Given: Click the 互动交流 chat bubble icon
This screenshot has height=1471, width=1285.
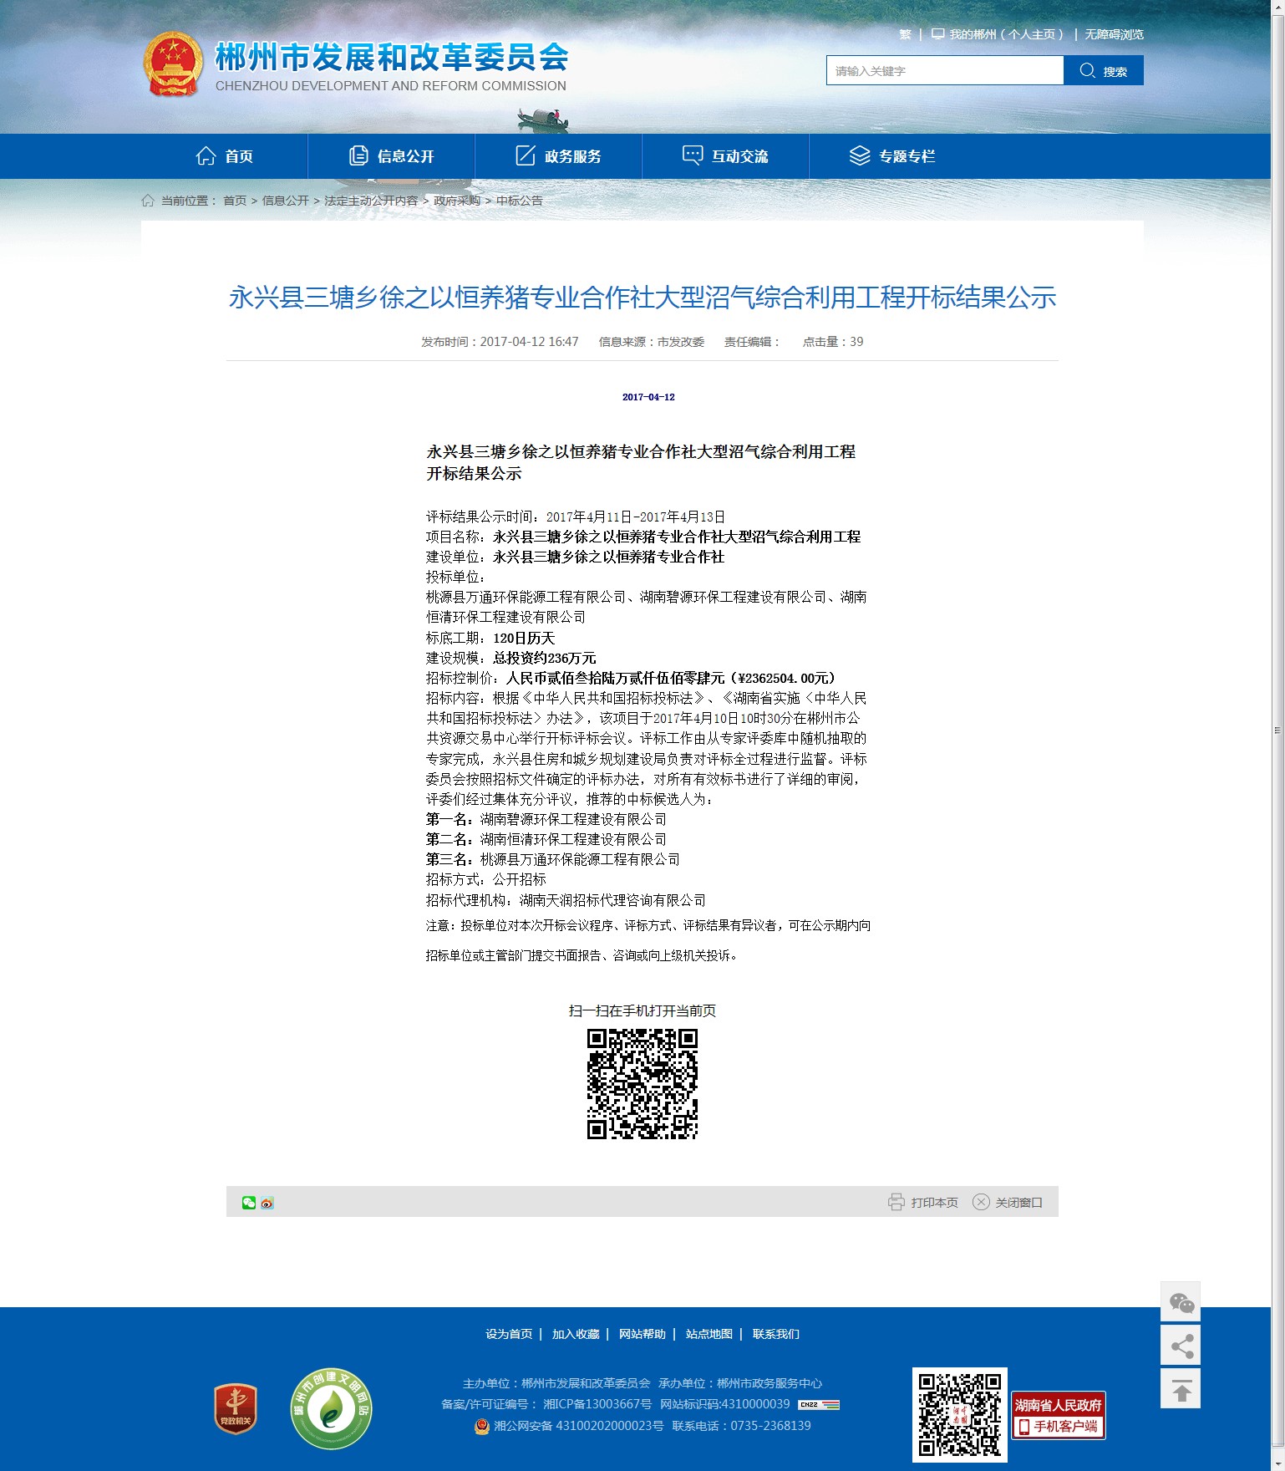Looking at the screenshot, I should [x=693, y=156].
